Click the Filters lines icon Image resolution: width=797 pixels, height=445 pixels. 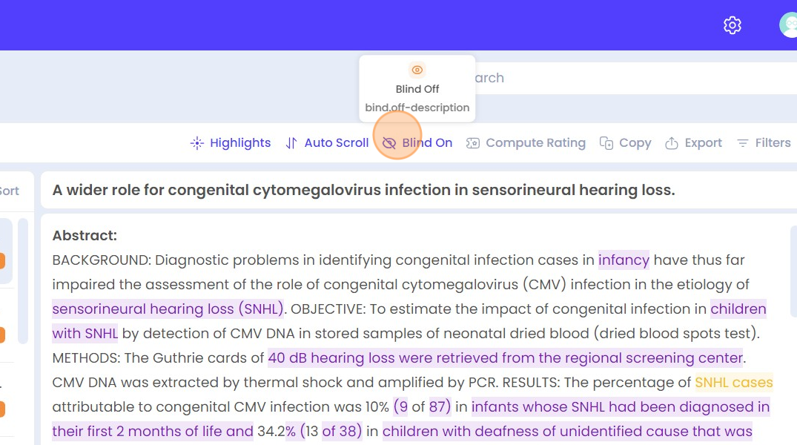(x=743, y=143)
